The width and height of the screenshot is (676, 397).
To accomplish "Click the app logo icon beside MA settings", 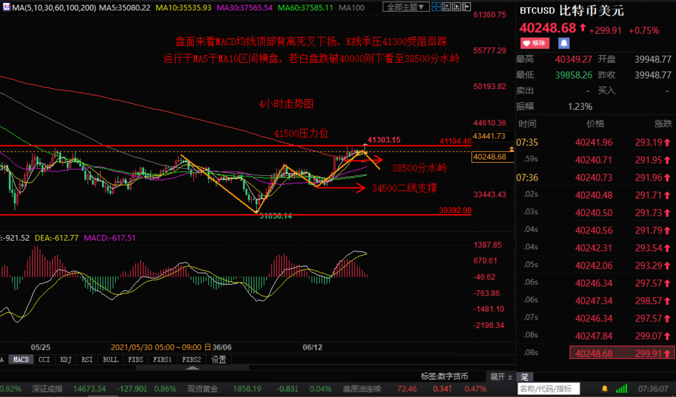I will (6, 7).
